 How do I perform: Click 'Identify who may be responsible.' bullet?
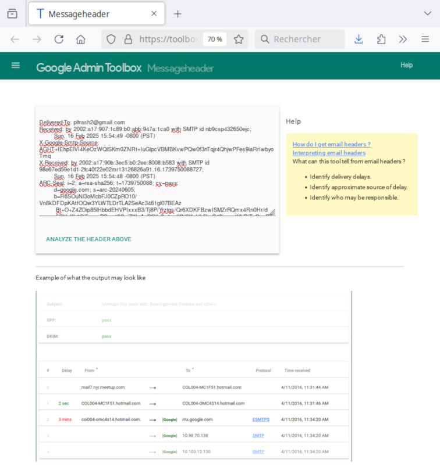[354, 198]
